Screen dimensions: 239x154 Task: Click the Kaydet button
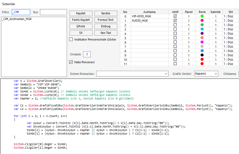[x=81, y=13]
